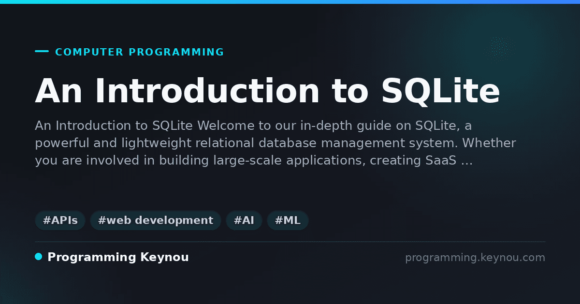Click the gradient accent bar at top

(290, 2)
